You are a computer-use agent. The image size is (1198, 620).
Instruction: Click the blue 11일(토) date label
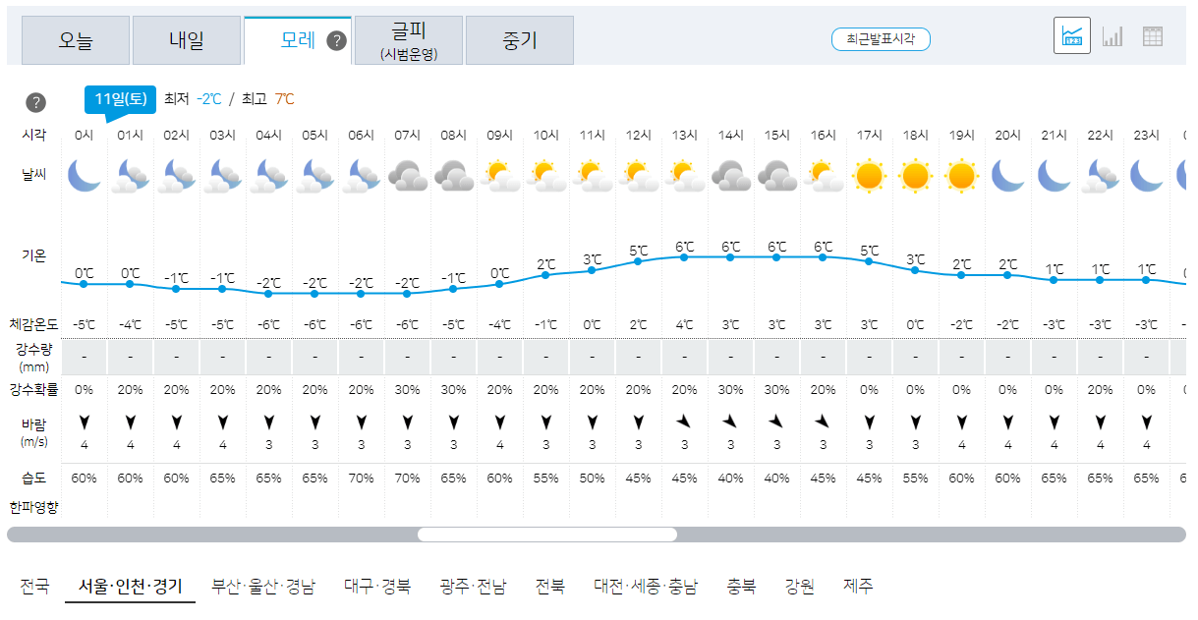119,98
